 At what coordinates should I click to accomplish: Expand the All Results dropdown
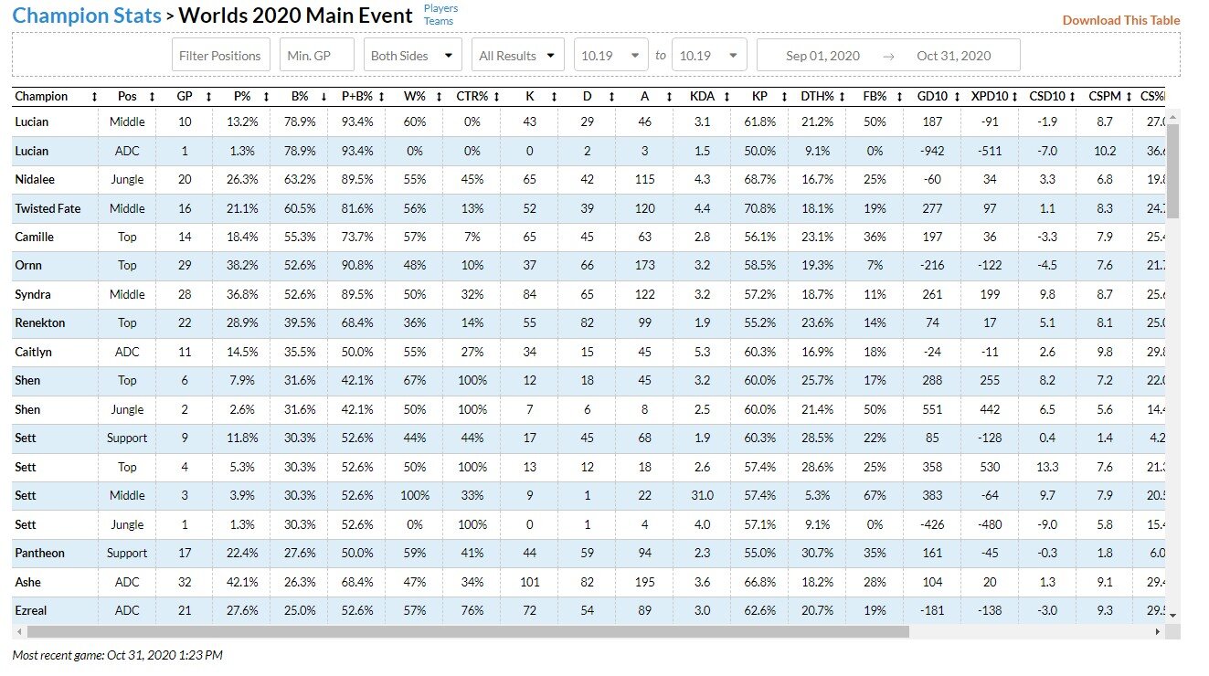[x=516, y=56]
